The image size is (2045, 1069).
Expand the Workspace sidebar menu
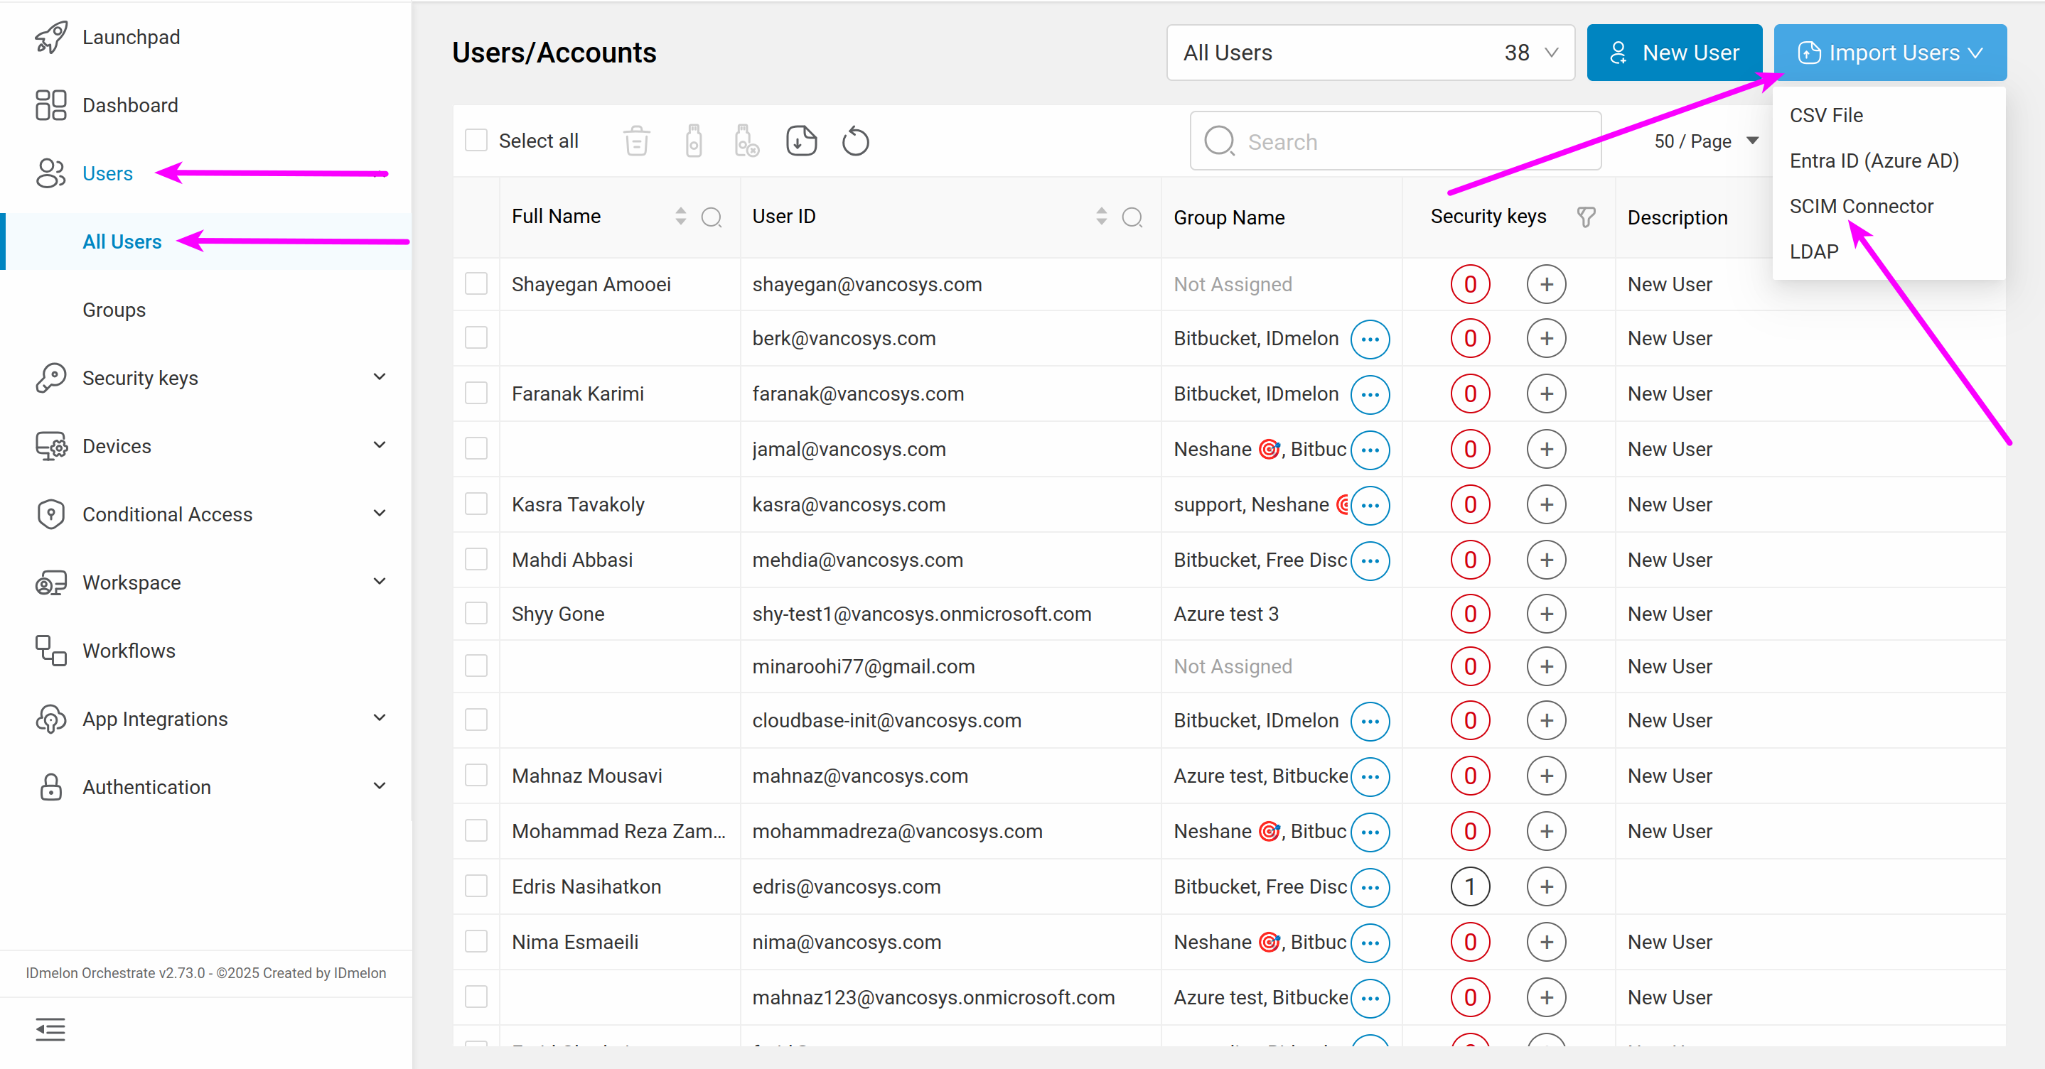pos(380,581)
